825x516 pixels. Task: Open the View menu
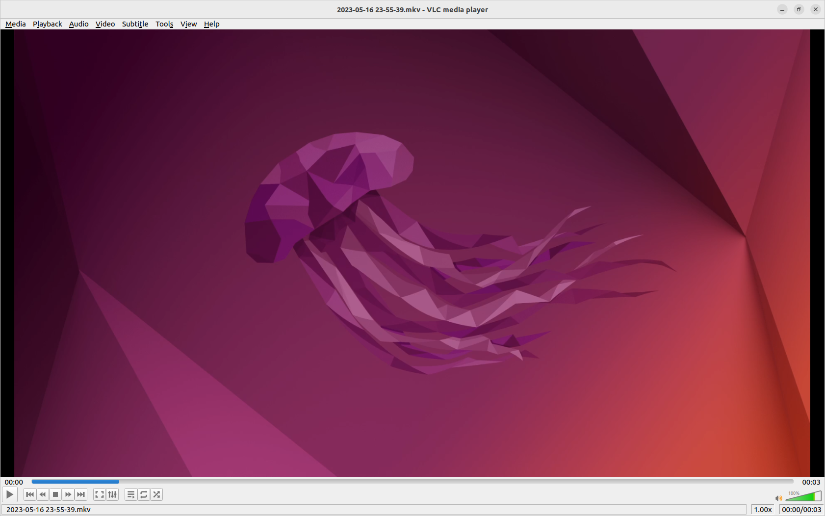[188, 24]
